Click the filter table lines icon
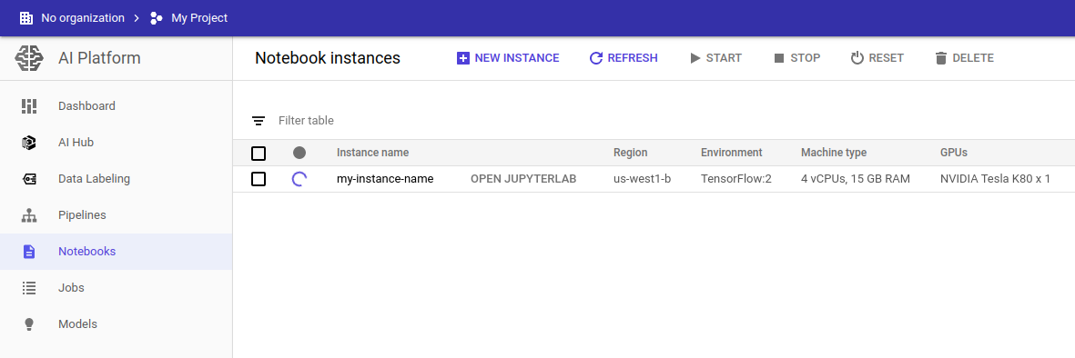 click(x=259, y=121)
